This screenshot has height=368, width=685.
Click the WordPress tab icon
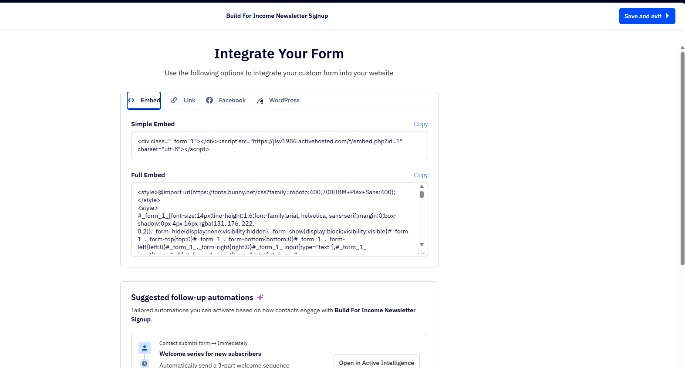[x=260, y=101]
